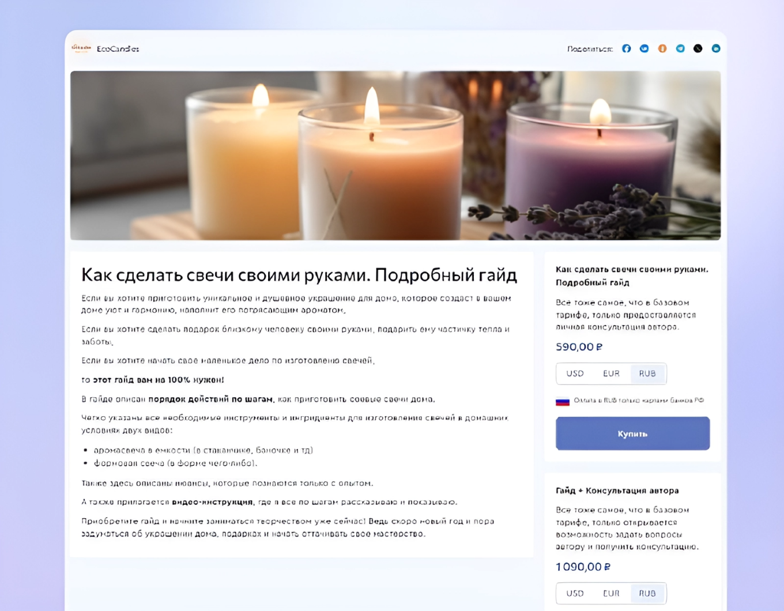
Task: Click the 'Гайд + Консультация автора' plan title
Action: [617, 491]
